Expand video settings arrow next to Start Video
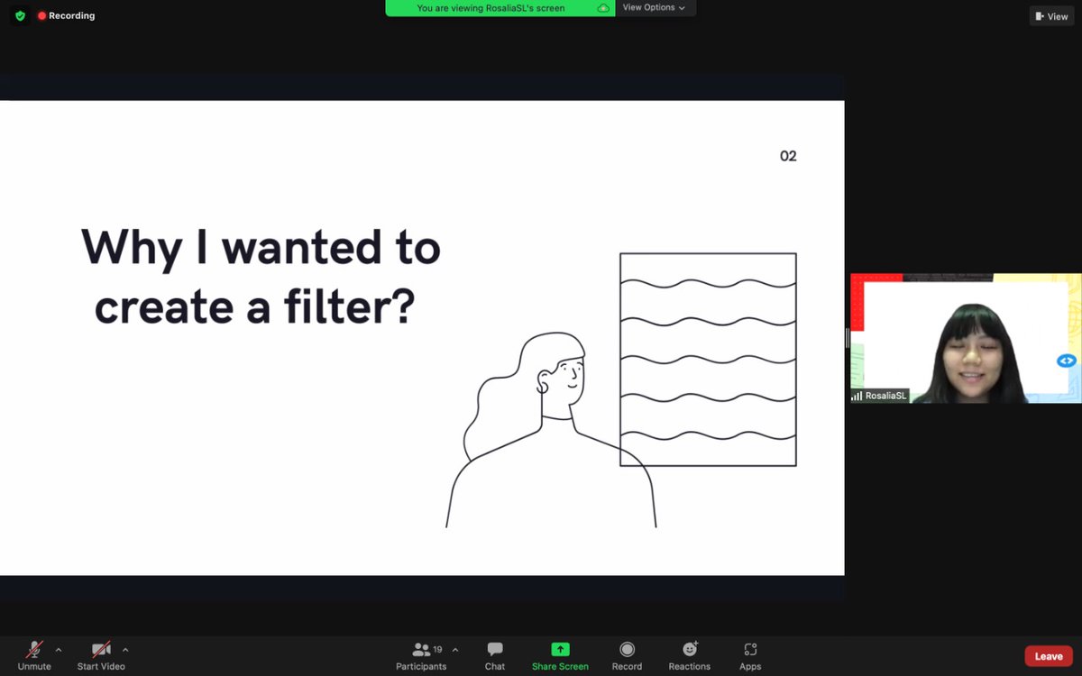The width and height of the screenshot is (1082, 676). [x=125, y=649]
